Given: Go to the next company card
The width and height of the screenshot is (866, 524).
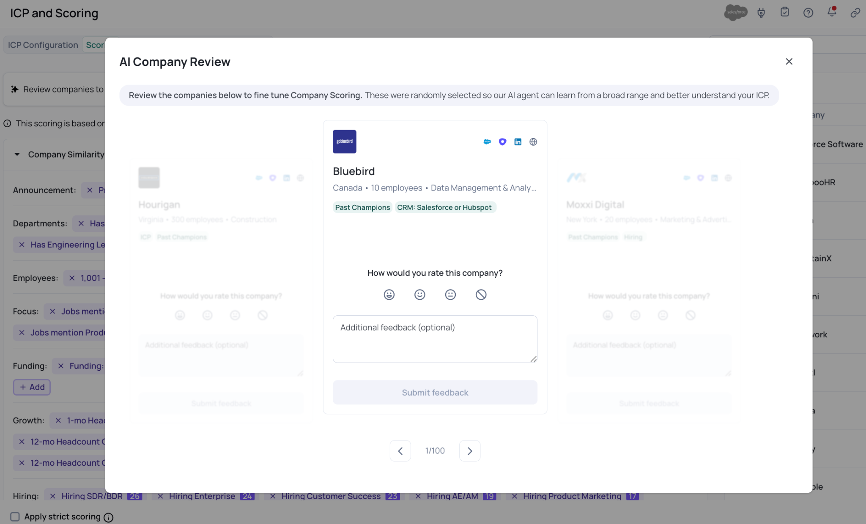Looking at the screenshot, I should (469, 451).
